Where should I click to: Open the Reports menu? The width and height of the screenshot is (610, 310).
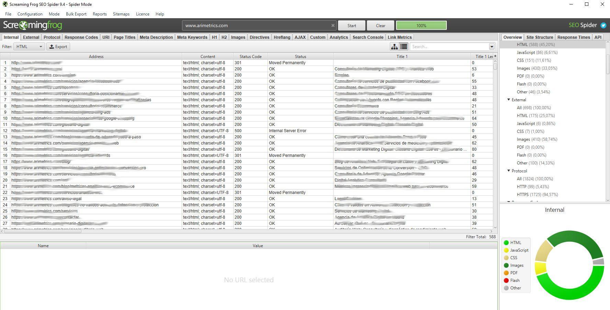tap(100, 14)
